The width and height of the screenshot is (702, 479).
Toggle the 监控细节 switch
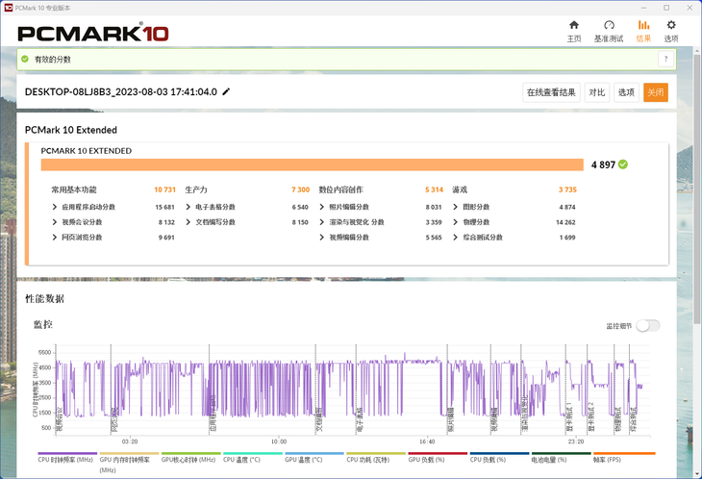point(648,326)
